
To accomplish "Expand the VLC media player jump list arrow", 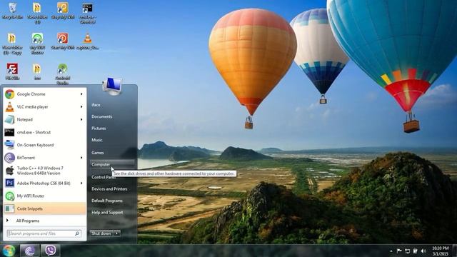I will point(81,107).
